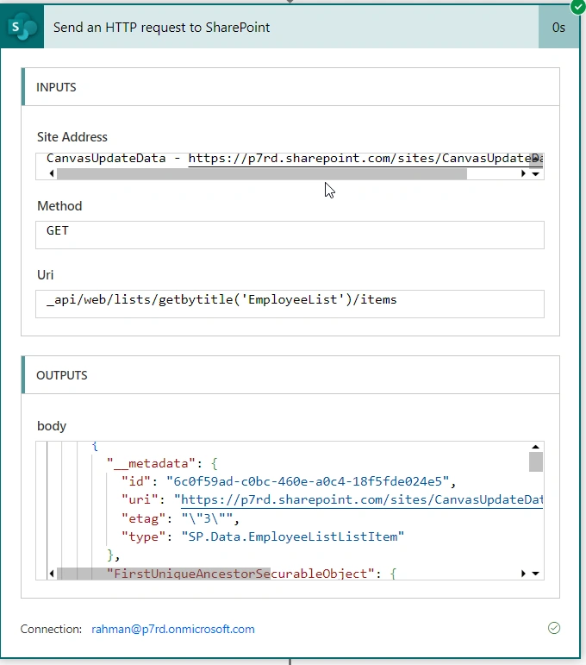This screenshot has width=586, height=665.
Task: Click the 'body' output label
Action: click(x=52, y=426)
